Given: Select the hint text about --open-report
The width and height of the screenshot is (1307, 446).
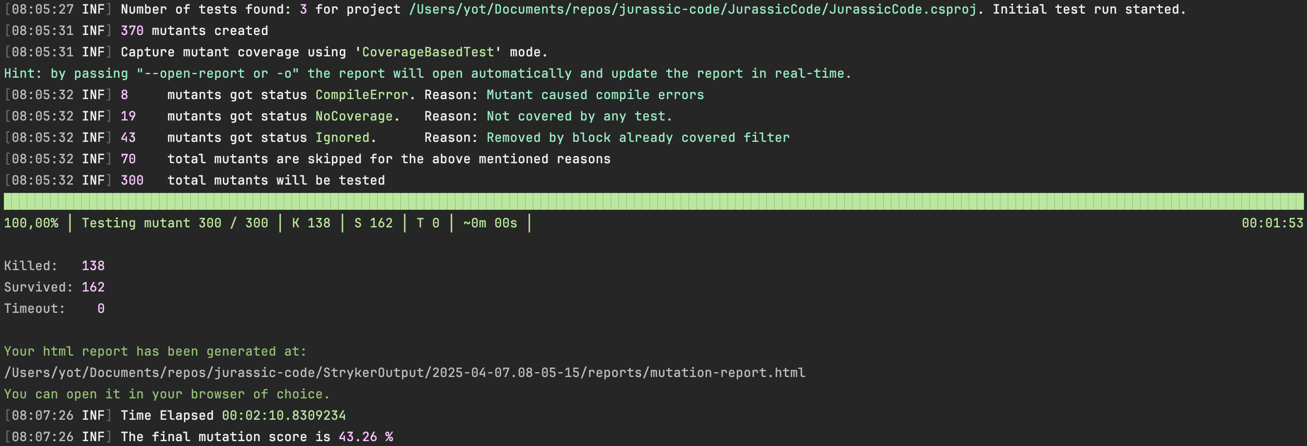Looking at the screenshot, I should pyautogui.click(x=428, y=73).
